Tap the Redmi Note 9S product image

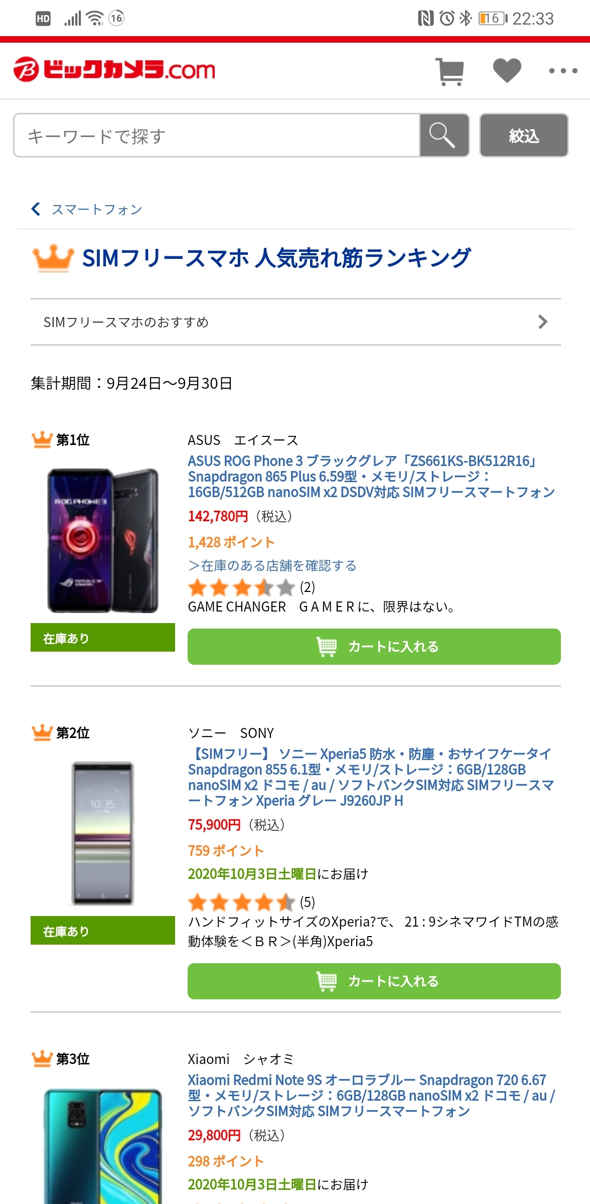pos(103,1146)
